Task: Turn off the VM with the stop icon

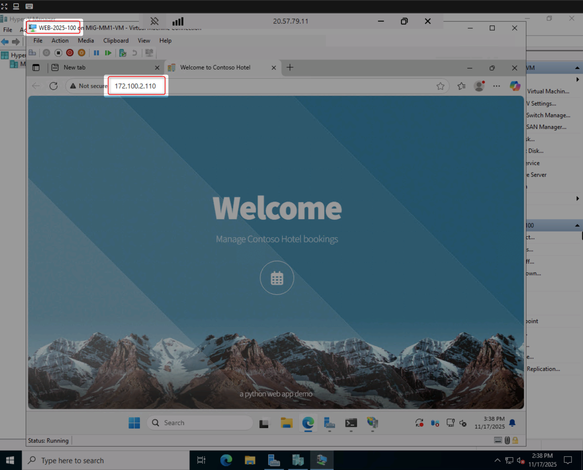Action: (x=58, y=53)
